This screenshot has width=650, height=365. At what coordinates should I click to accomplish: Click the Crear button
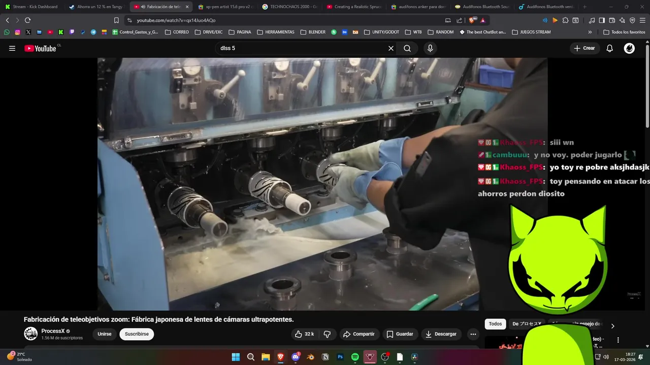pos(584,48)
